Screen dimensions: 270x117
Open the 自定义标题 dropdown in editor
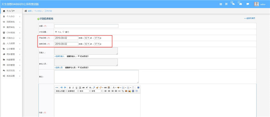tap(61, 91)
